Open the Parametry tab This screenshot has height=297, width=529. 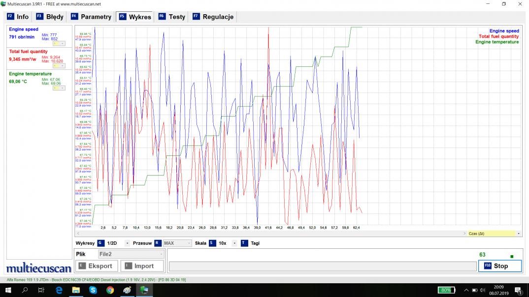click(x=91, y=17)
